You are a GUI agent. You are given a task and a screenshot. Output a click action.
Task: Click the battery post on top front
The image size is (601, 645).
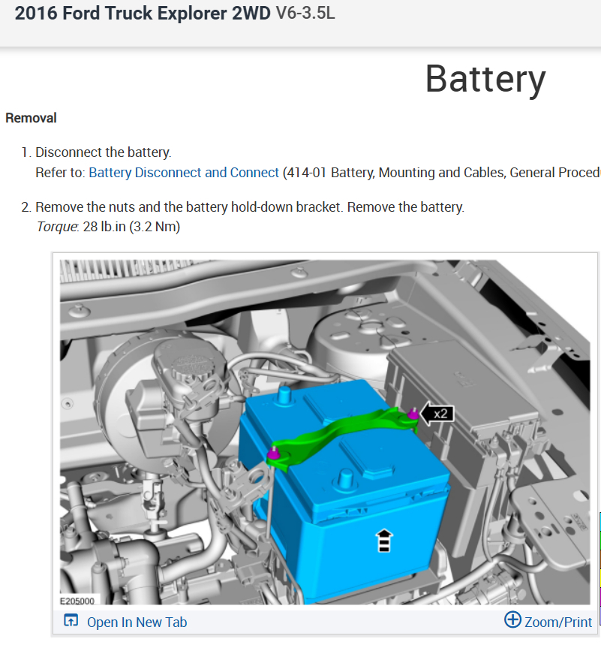pos(347,480)
